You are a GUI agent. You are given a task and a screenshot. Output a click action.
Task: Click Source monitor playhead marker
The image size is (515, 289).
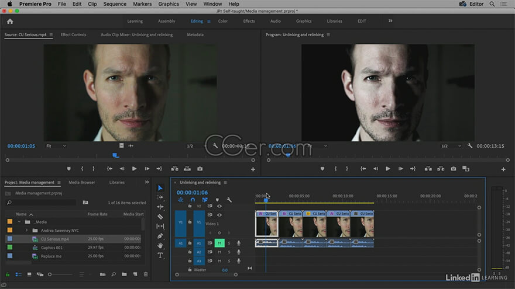pos(116,155)
